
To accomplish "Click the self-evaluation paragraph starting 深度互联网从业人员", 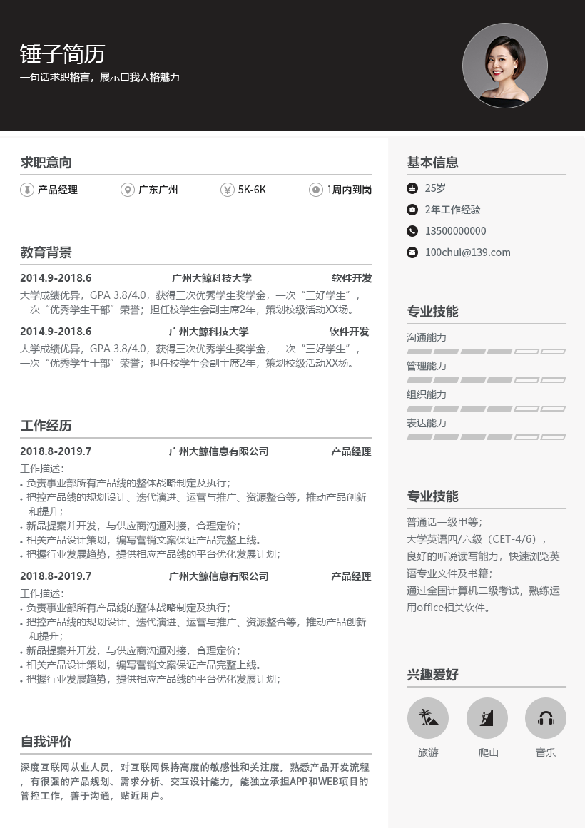I will [x=195, y=782].
